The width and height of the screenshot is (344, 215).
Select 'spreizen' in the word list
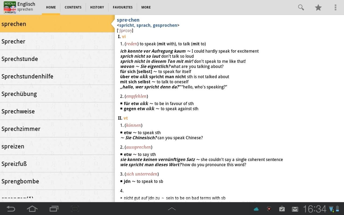point(57,146)
